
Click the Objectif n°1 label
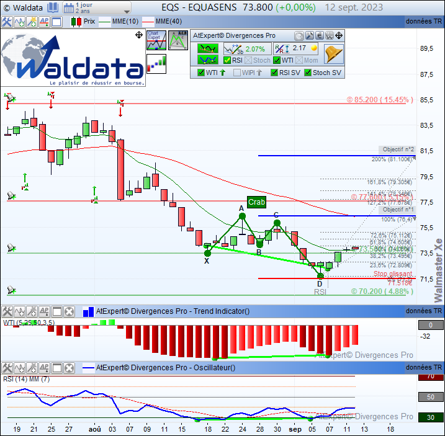click(398, 210)
